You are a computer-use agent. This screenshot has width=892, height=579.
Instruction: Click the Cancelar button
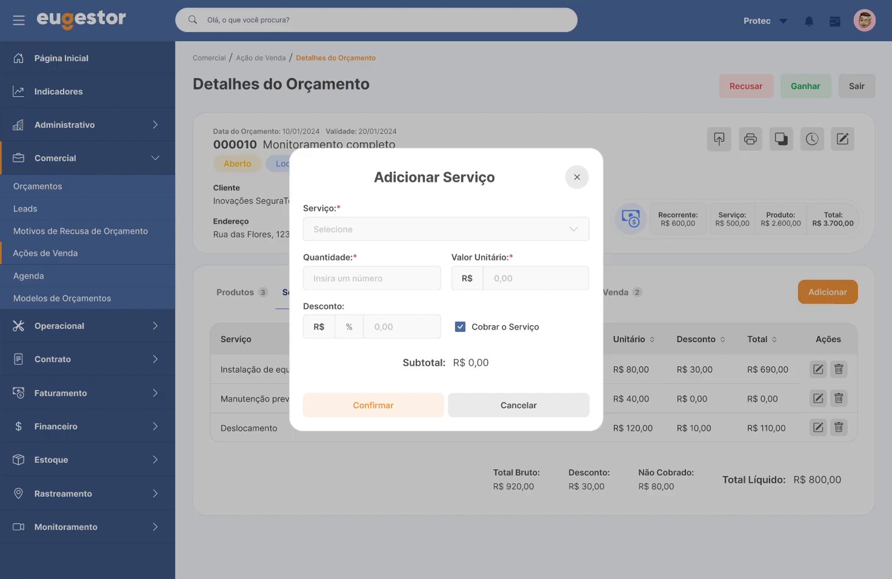(x=518, y=405)
